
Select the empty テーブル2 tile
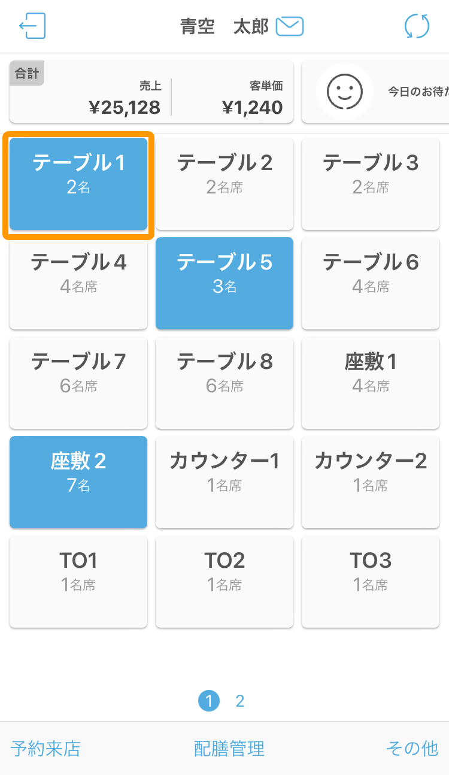224,184
